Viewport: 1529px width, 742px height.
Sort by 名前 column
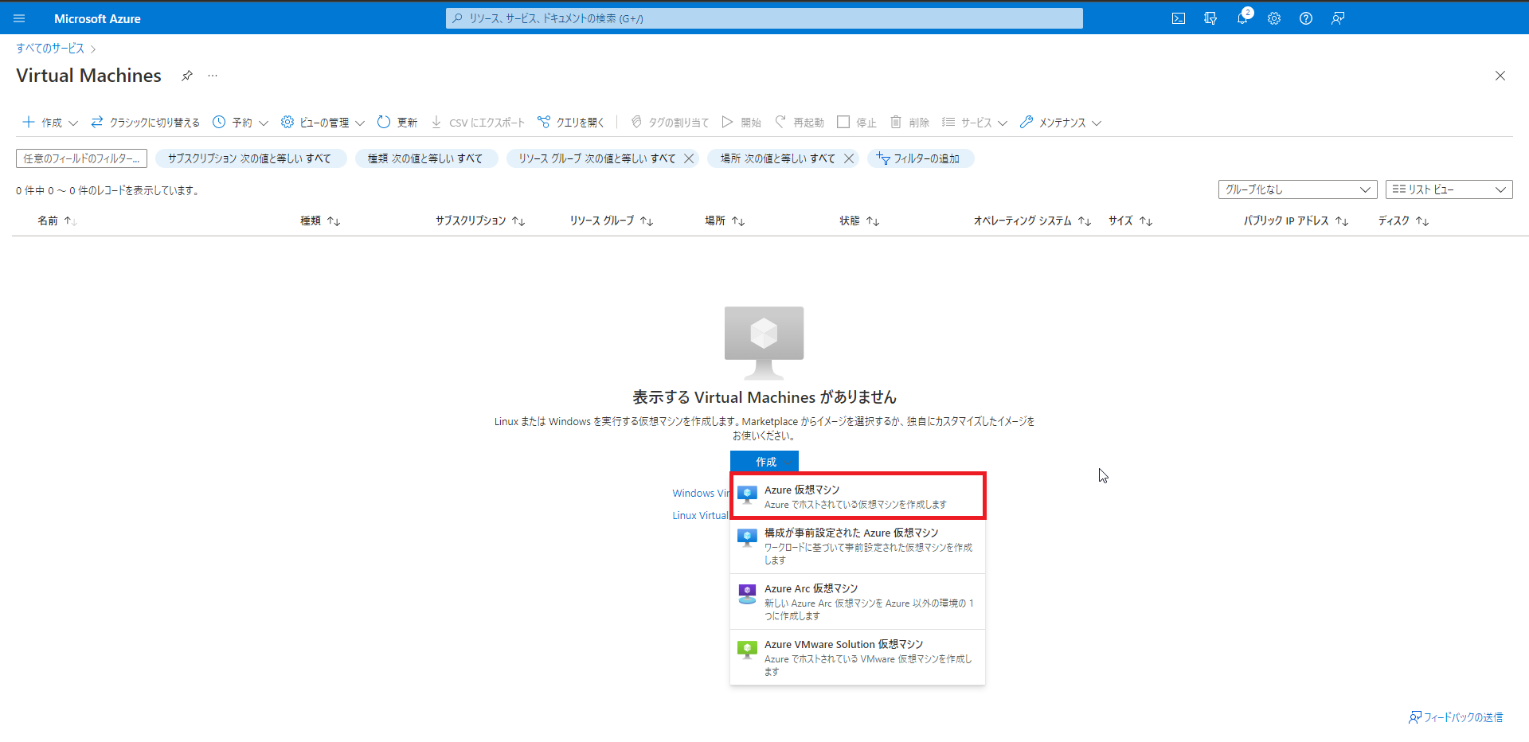point(57,221)
